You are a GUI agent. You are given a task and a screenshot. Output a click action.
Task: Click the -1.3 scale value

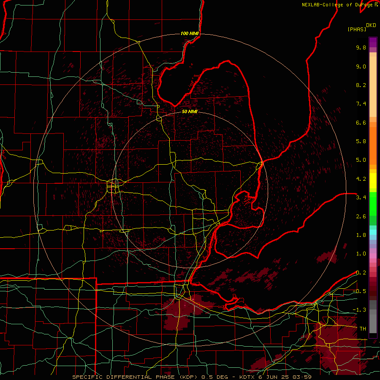[359, 310]
